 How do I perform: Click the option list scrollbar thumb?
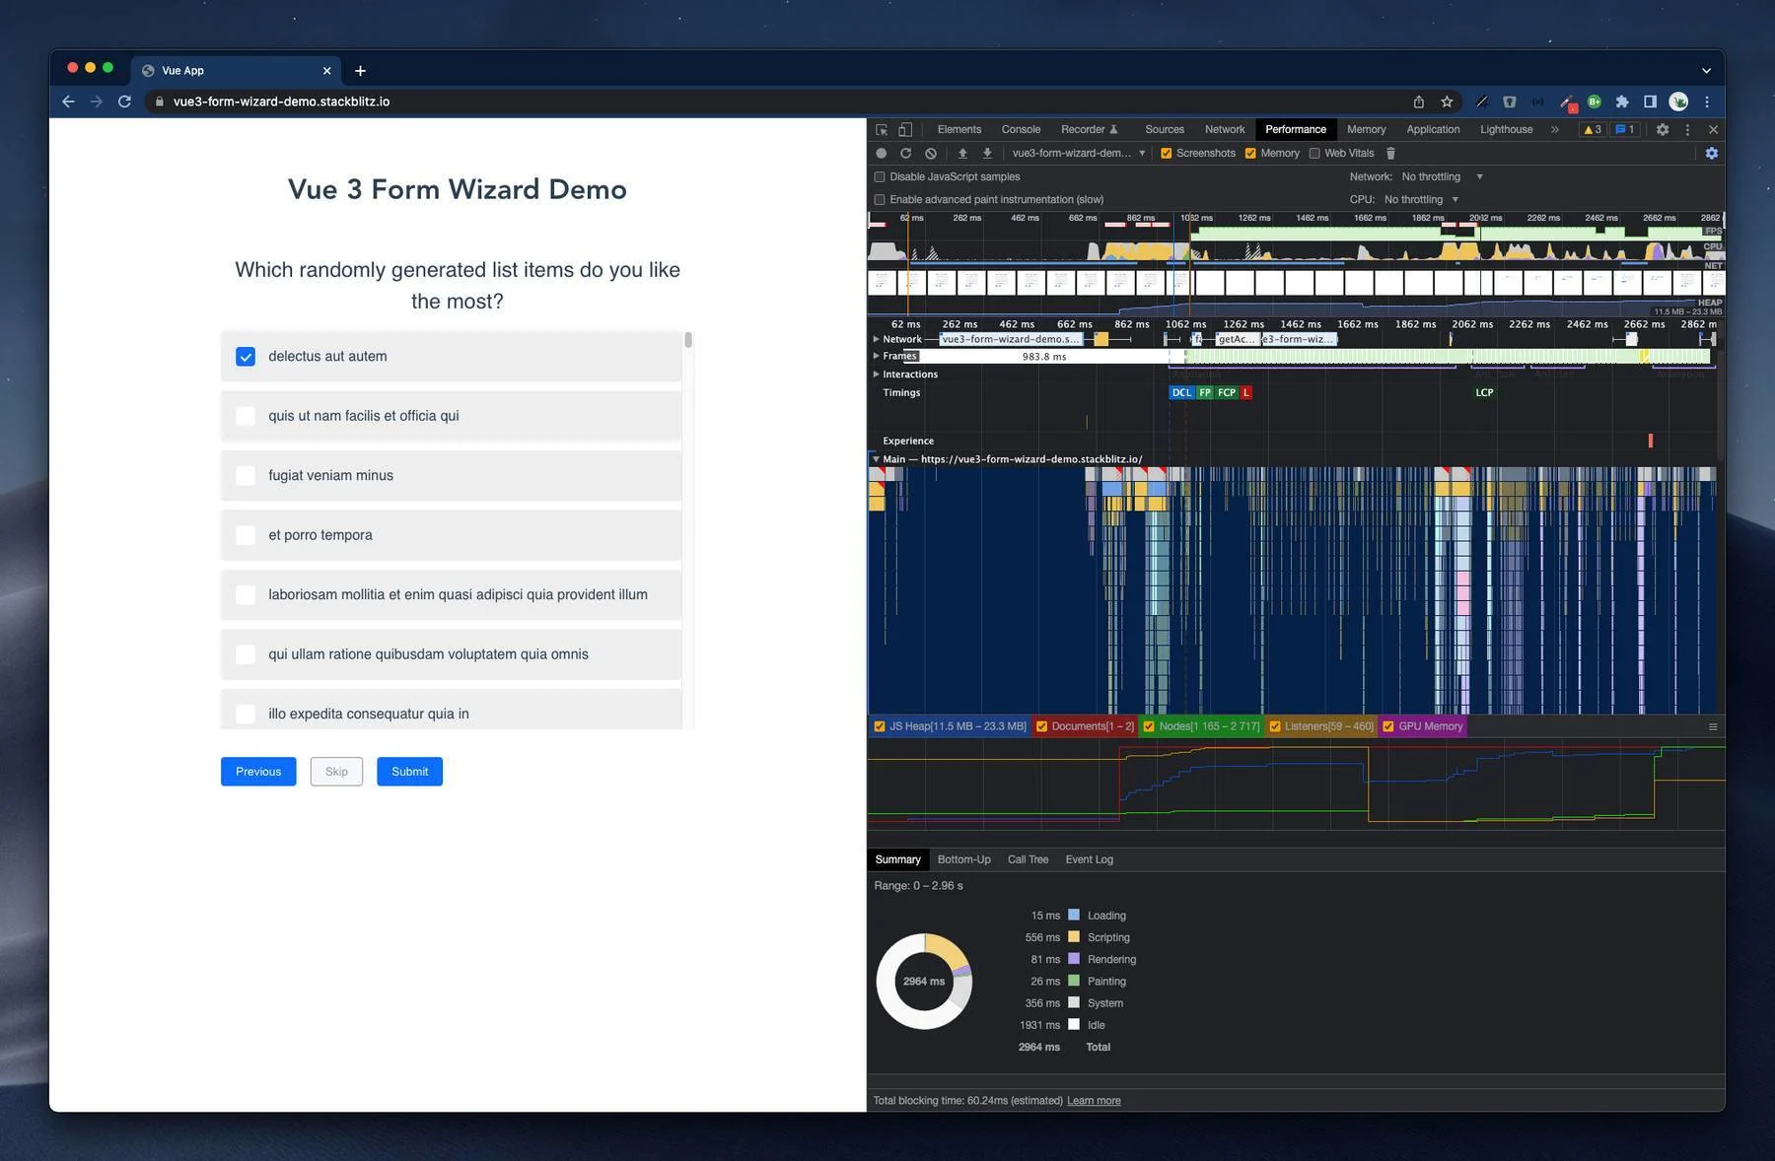[688, 340]
